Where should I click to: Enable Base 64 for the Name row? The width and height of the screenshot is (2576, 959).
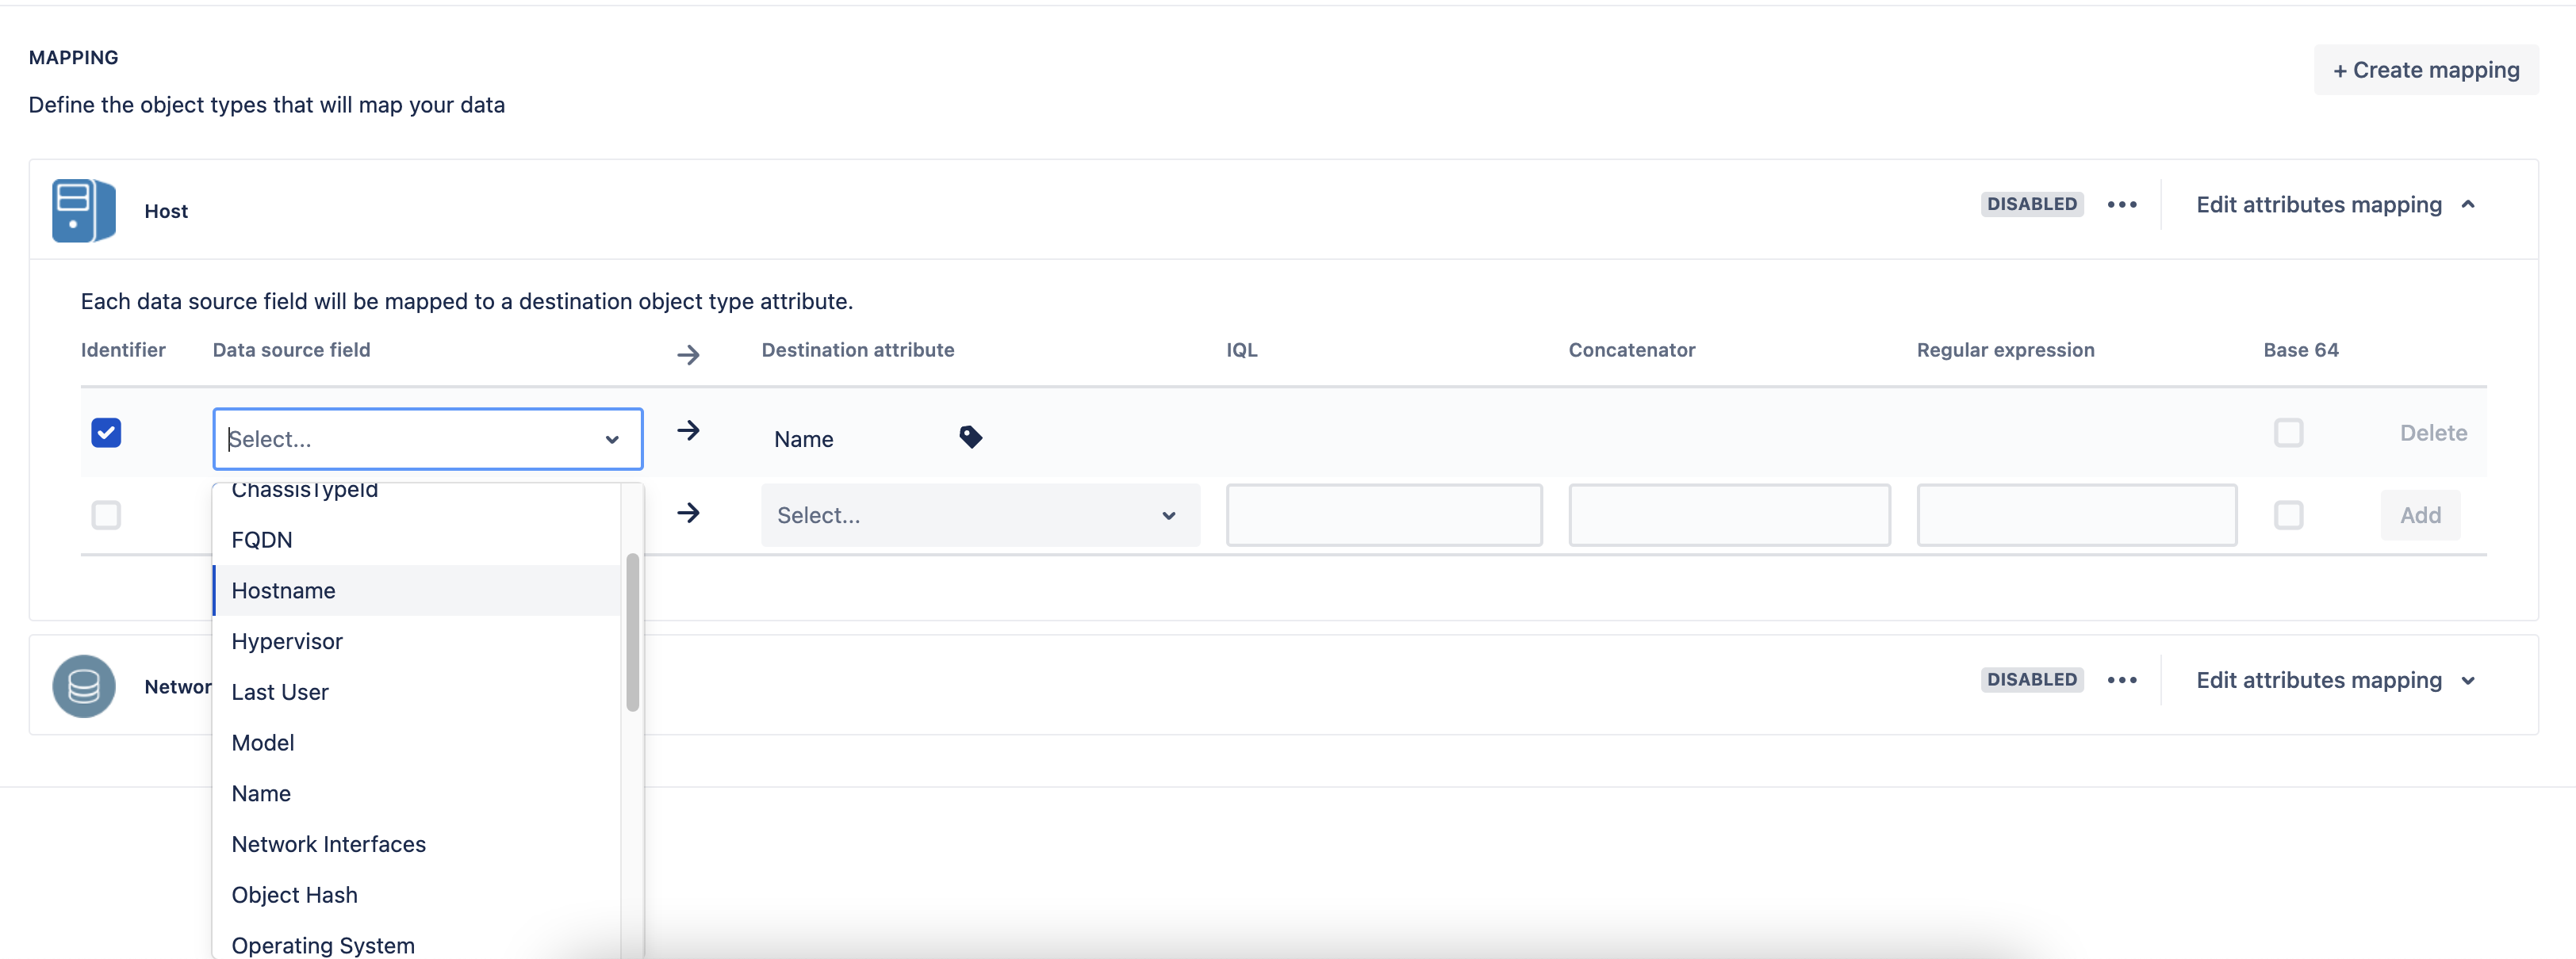coord(2288,433)
